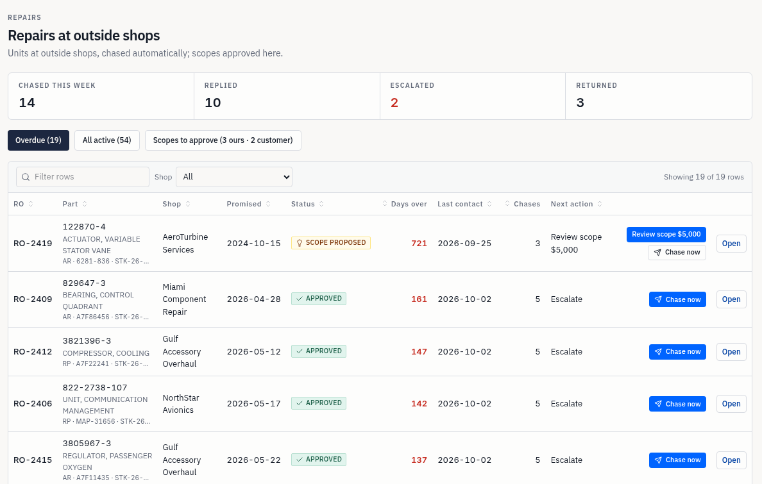Click the Escalated stat card
The height and width of the screenshot is (484, 762).
tap(472, 96)
